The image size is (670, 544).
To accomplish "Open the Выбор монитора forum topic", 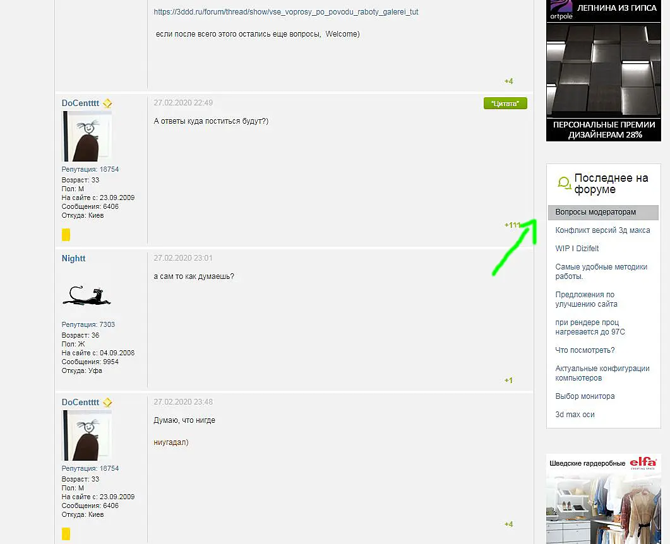I will click(585, 396).
